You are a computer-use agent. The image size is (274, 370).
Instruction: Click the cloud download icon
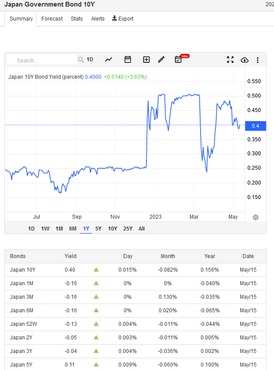(x=245, y=60)
